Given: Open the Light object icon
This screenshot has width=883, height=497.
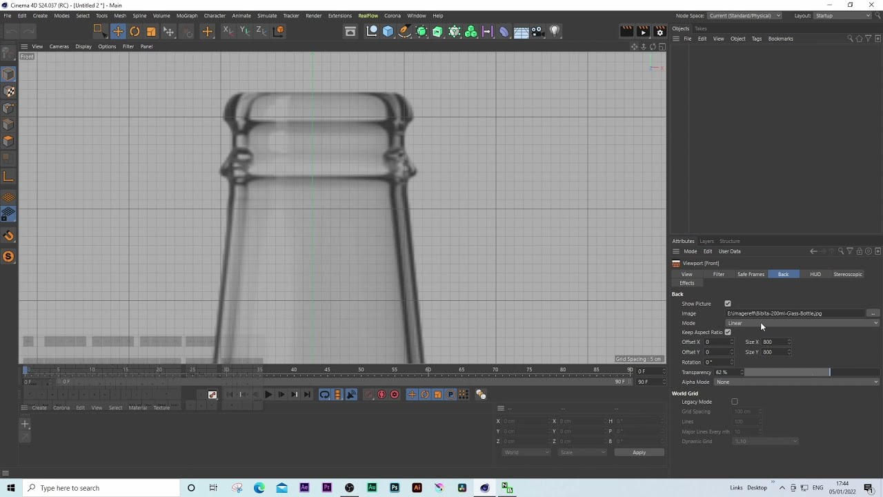Looking at the screenshot, I should (x=555, y=31).
